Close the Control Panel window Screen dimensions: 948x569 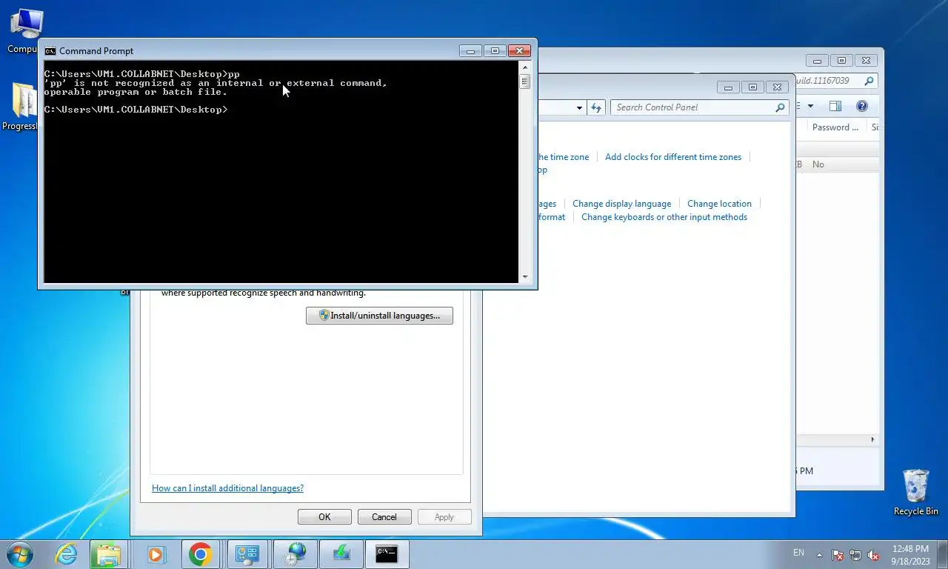tap(777, 87)
